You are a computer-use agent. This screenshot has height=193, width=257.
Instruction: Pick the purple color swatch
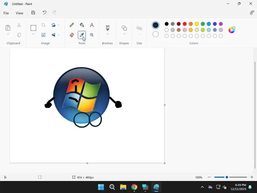[x=221, y=24]
